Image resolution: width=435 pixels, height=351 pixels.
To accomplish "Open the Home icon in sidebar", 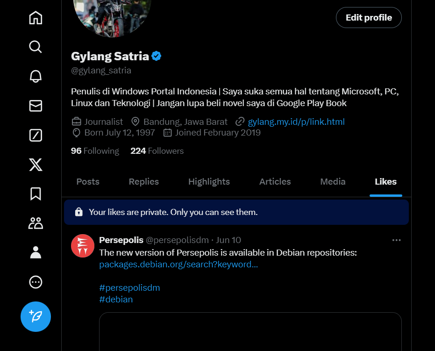I will coord(36,18).
